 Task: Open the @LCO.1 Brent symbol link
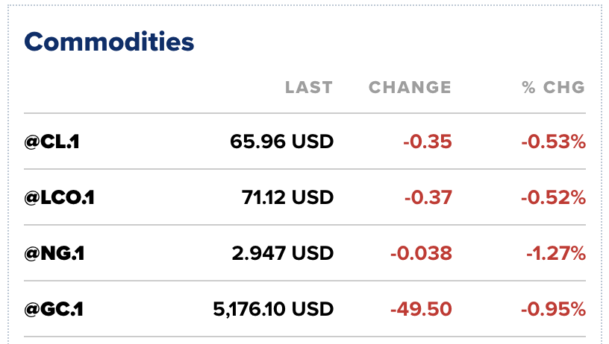pos(59,197)
